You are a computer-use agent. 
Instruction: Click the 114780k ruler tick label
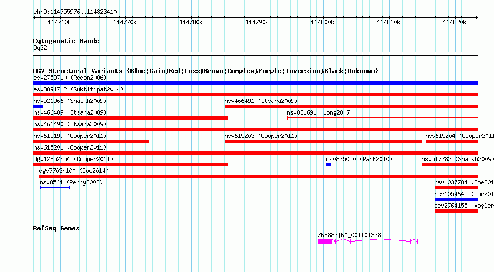[x=191, y=22]
